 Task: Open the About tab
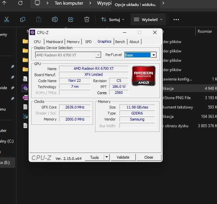(134, 42)
